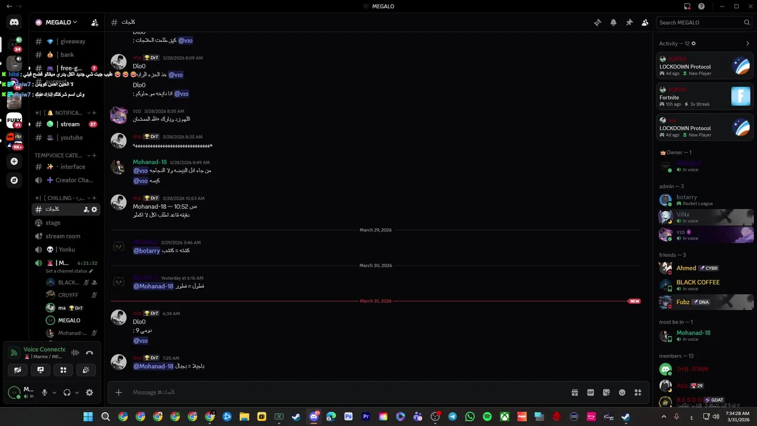This screenshot has height=426, width=757.
Task: Open the invite people icon beside MEGALO
Action: click(x=95, y=22)
